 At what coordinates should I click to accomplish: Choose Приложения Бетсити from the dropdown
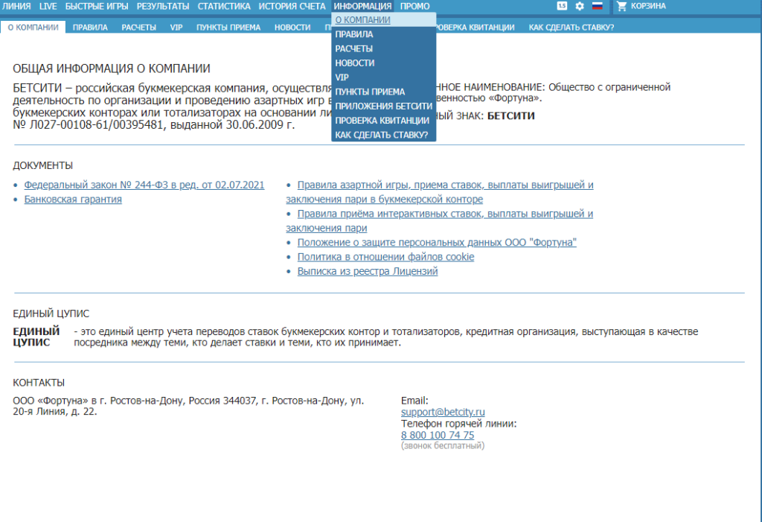pyautogui.click(x=383, y=106)
